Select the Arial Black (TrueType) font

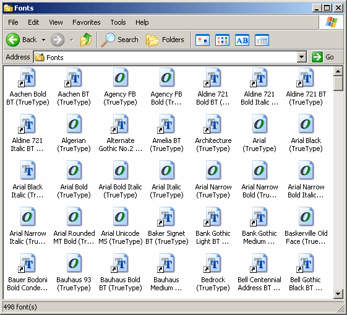306,133
